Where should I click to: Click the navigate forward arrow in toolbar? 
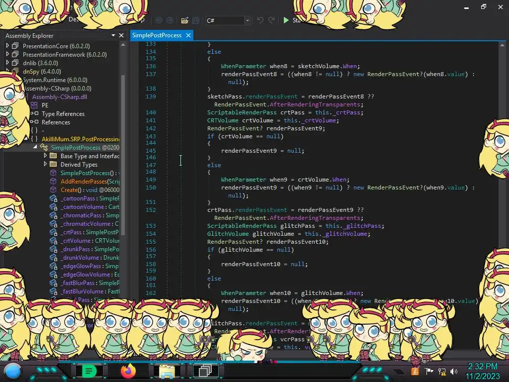pyautogui.click(x=170, y=20)
